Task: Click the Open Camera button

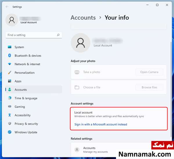Action: point(149,72)
